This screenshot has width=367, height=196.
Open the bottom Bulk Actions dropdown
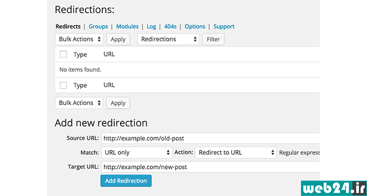tap(79, 103)
